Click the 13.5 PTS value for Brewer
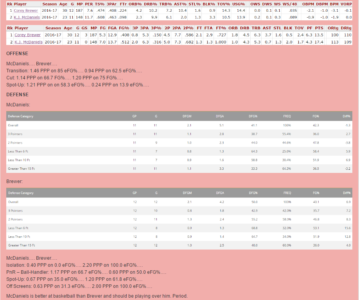The height and width of the screenshot is (300, 359). [x=319, y=35]
